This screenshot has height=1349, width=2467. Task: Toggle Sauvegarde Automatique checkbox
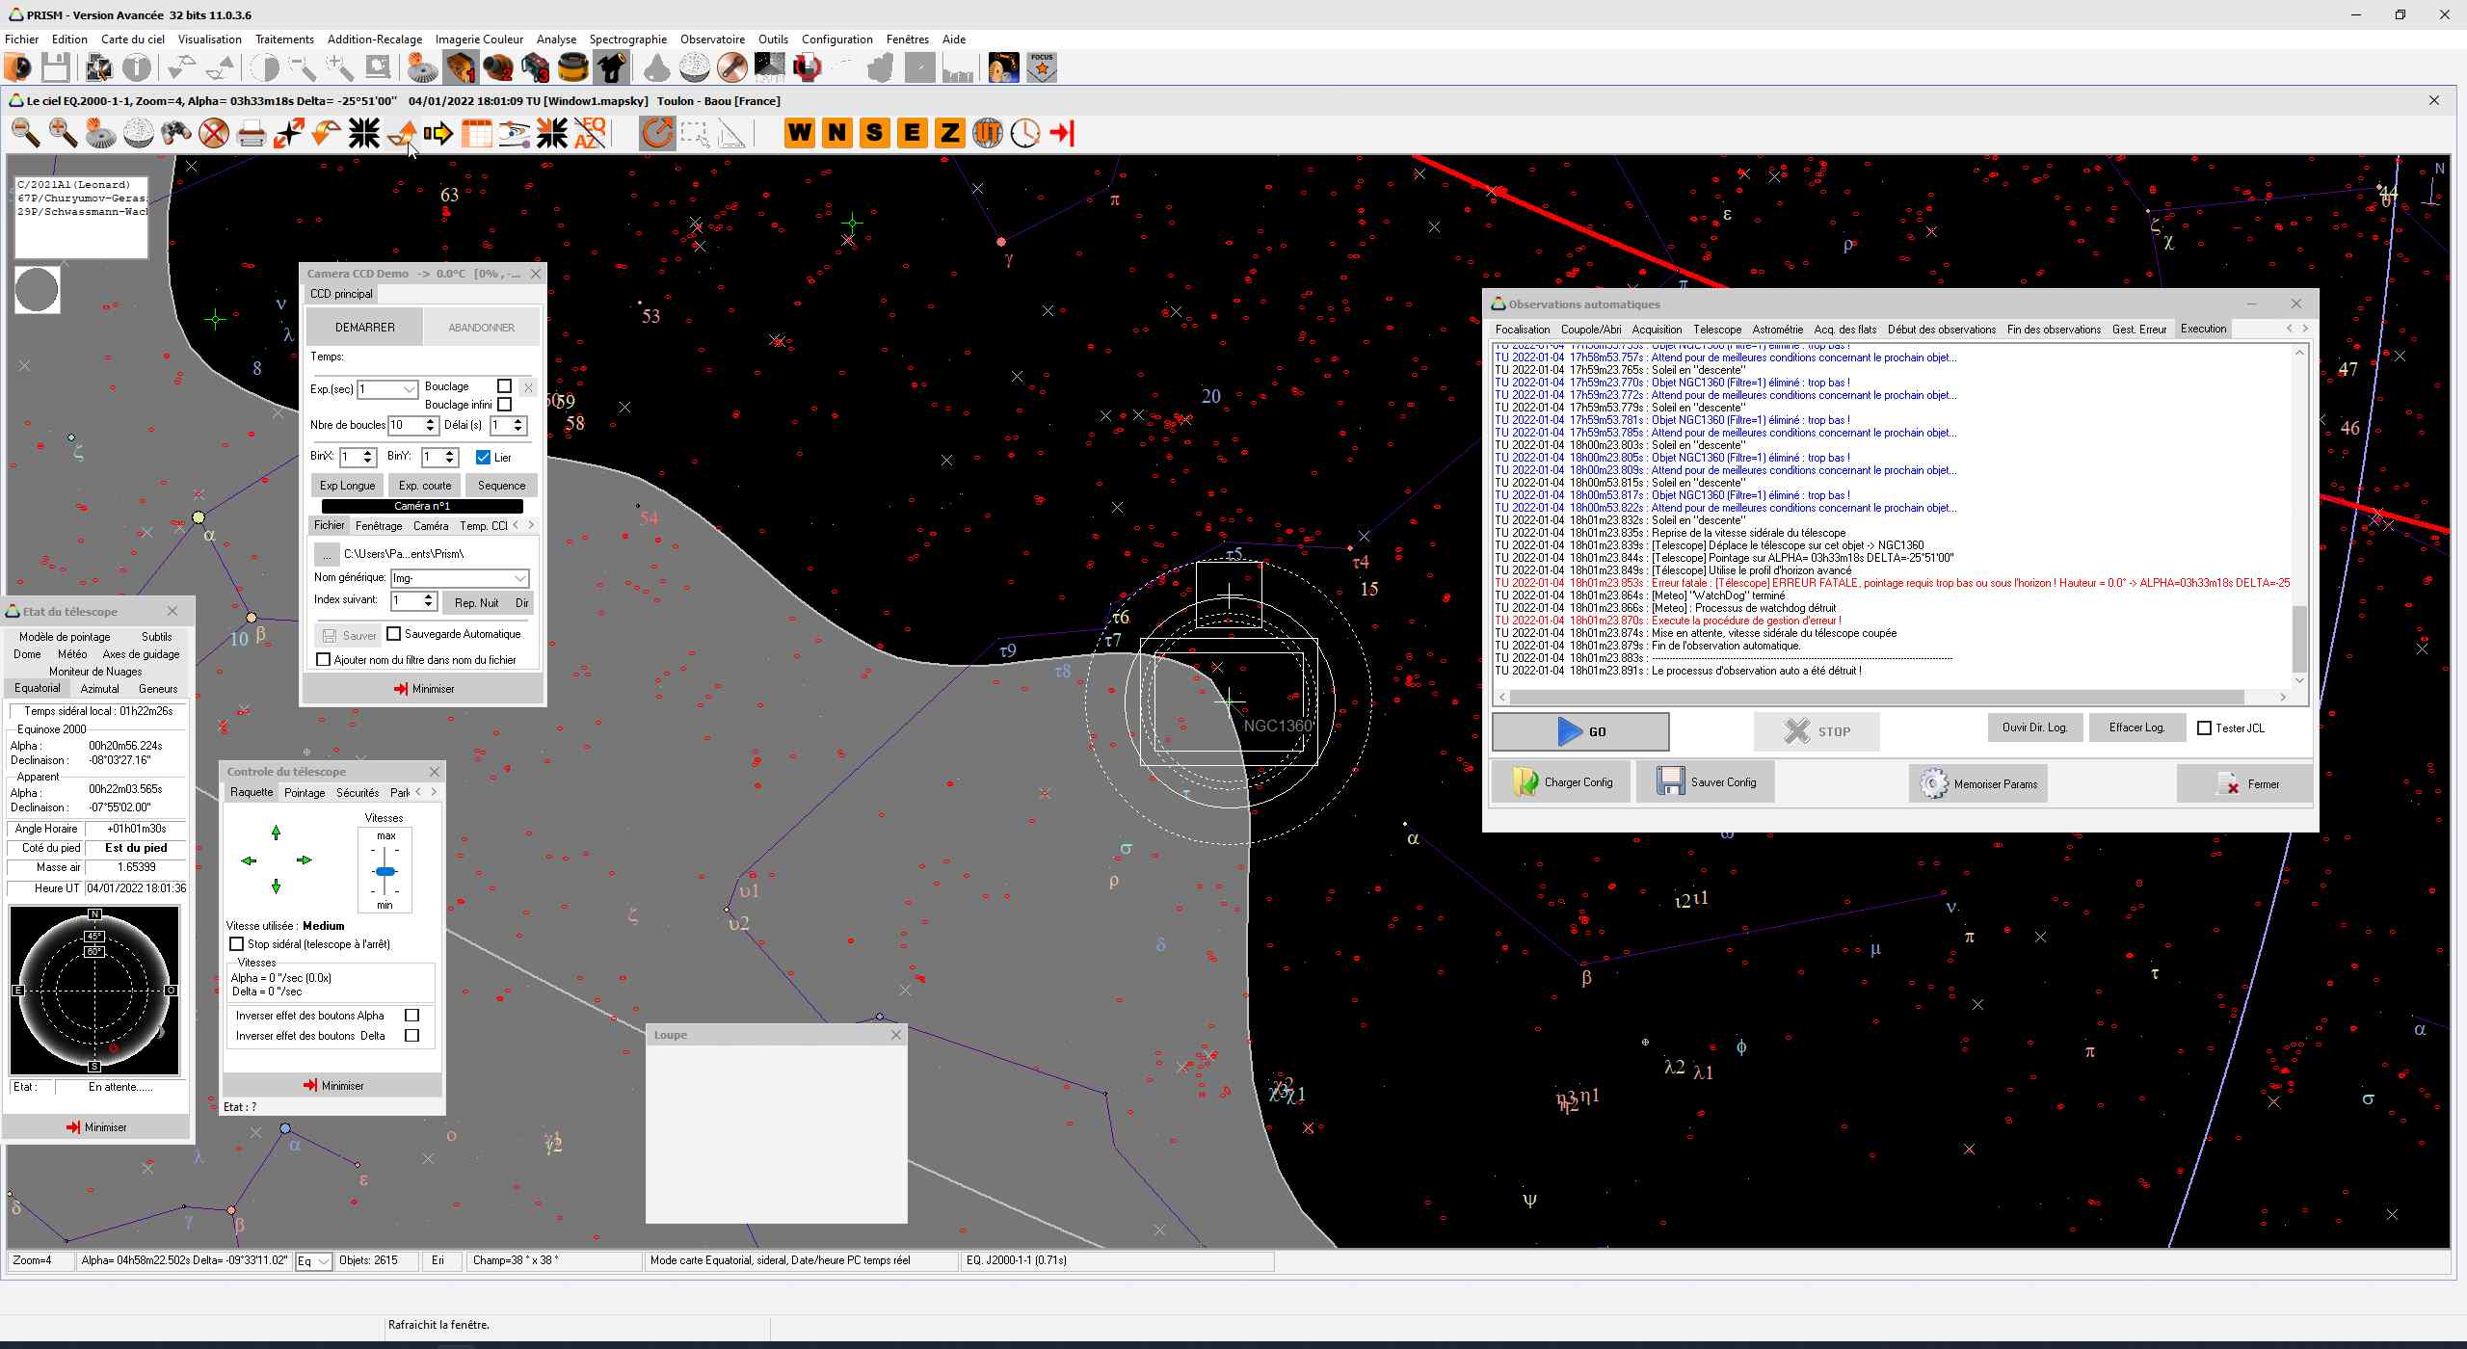(x=394, y=634)
